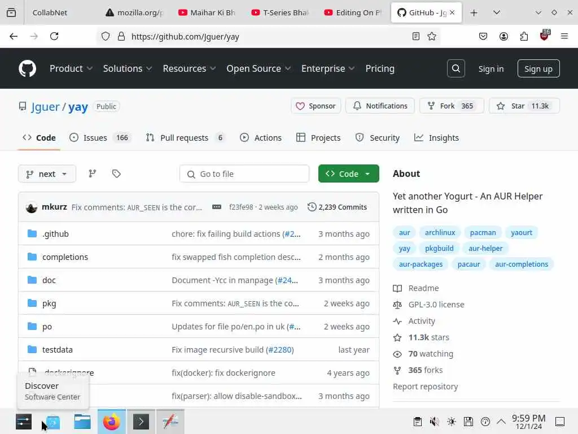
Task: Expand Enterprise dropdown
Action: [x=328, y=68]
